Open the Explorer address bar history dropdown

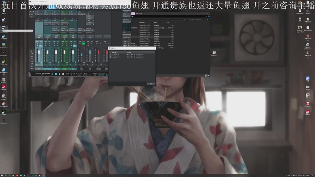pos(184,19)
